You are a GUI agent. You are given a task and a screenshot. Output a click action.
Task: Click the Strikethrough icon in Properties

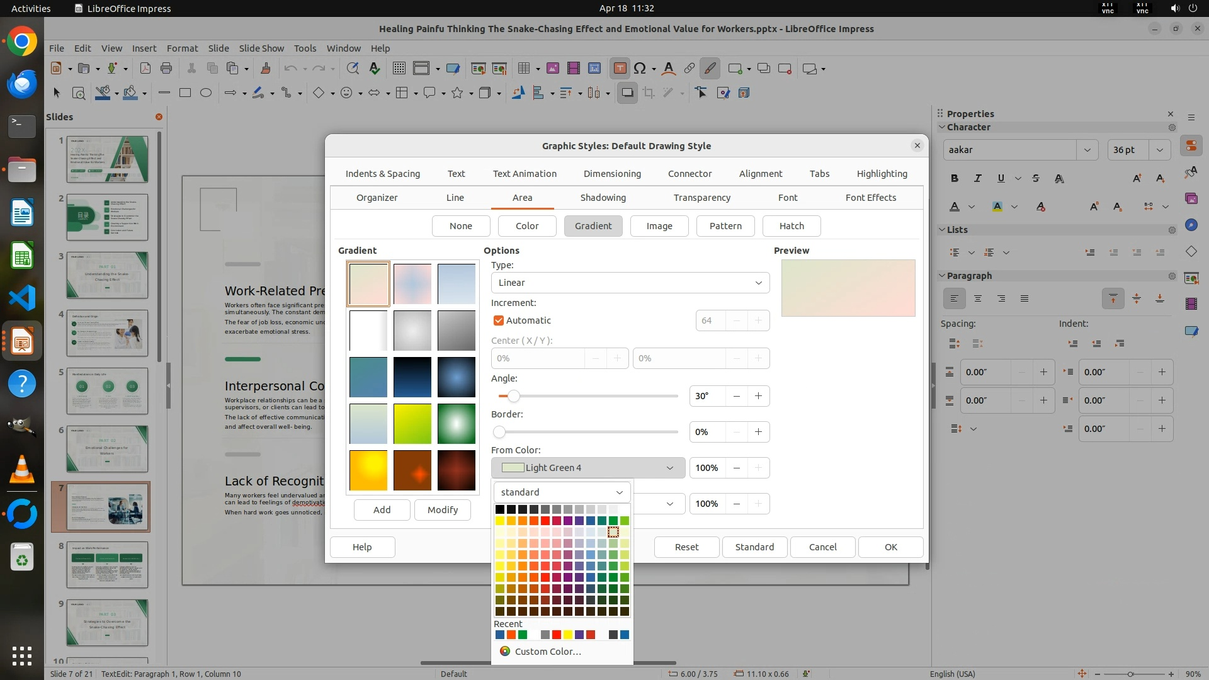[x=1036, y=179]
